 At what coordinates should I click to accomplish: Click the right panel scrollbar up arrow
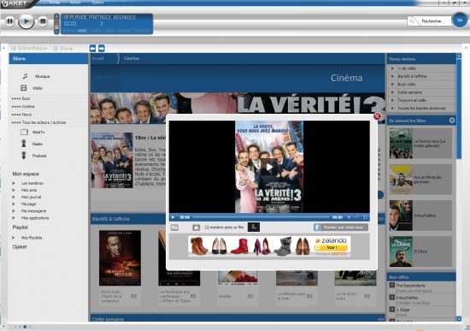point(459,56)
